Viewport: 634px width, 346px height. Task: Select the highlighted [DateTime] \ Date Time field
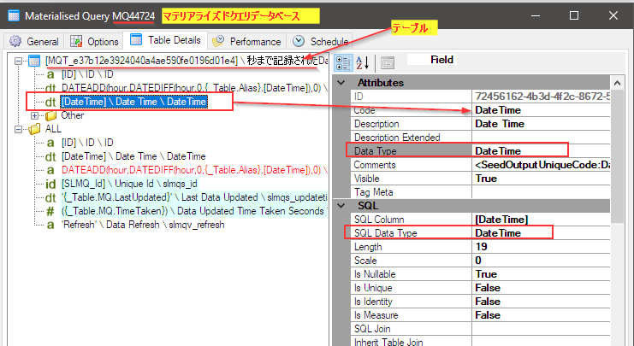[133, 102]
